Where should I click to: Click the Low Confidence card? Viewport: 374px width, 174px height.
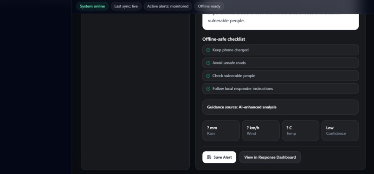[x=340, y=130]
